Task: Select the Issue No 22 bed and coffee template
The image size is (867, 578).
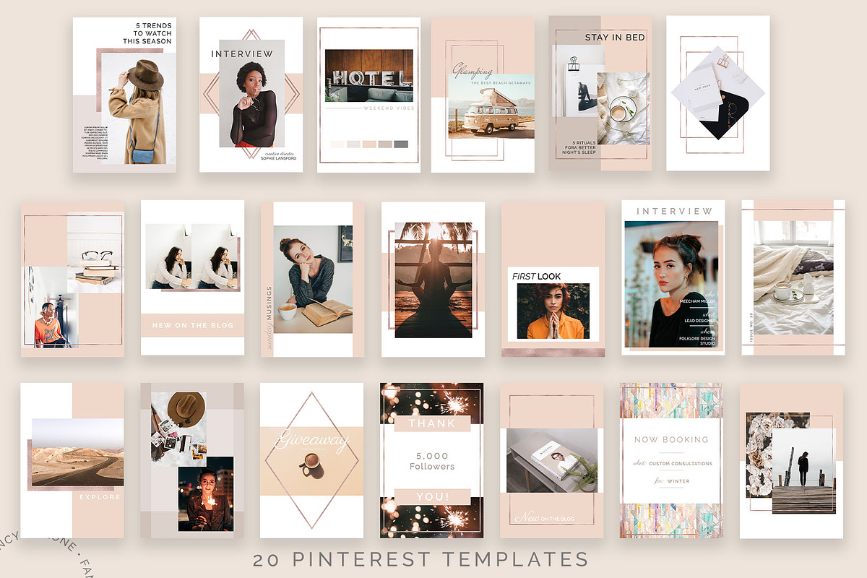Action: coord(793,278)
